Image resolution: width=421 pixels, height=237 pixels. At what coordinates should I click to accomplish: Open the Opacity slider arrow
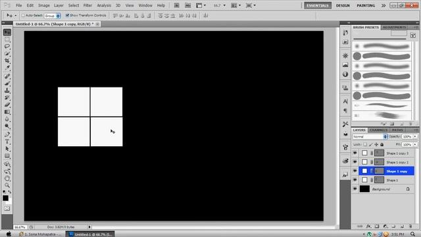(415, 136)
